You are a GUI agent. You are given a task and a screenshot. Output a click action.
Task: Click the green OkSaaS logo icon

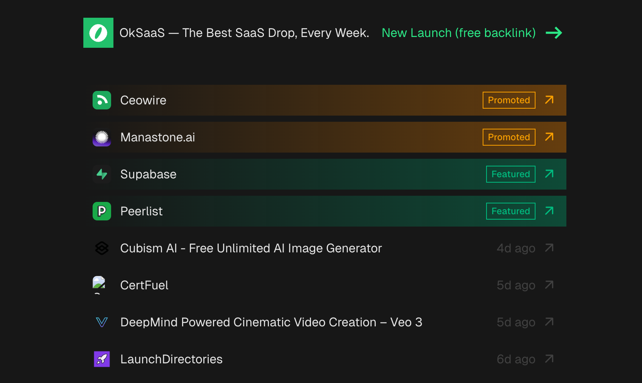click(x=98, y=33)
